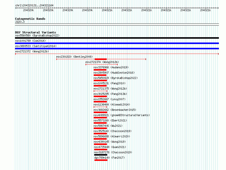The height and width of the screenshot is (170, 226).
Task: Click the right arrow of the ruler
Action: tap(218, 8)
